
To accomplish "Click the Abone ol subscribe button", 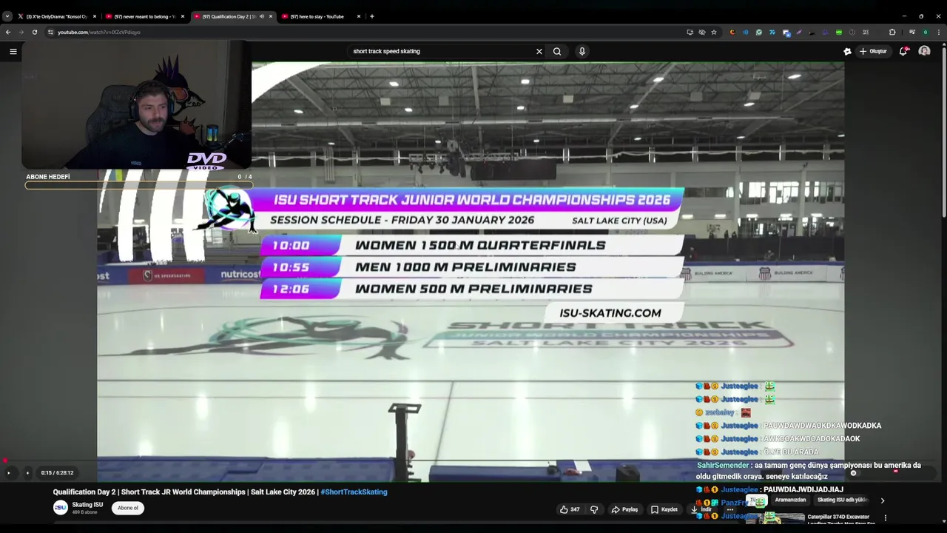I will 128,508.
